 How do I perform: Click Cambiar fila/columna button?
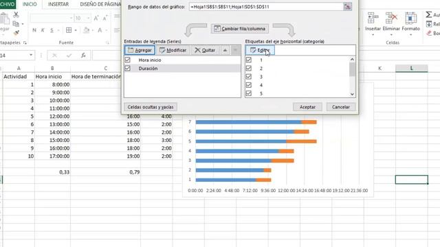point(240,29)
